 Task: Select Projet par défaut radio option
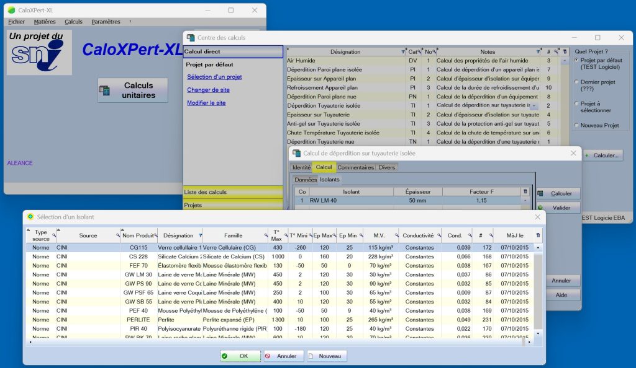tap(576, 60)
